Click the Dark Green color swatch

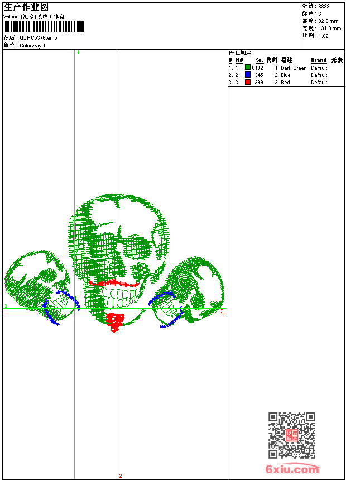coord(248,68)
